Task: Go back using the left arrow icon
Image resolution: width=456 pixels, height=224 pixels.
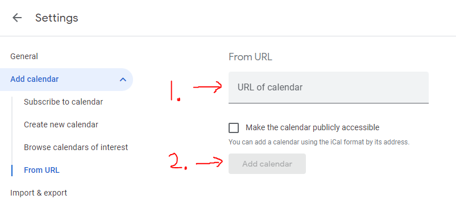Action: click(17, 18)
